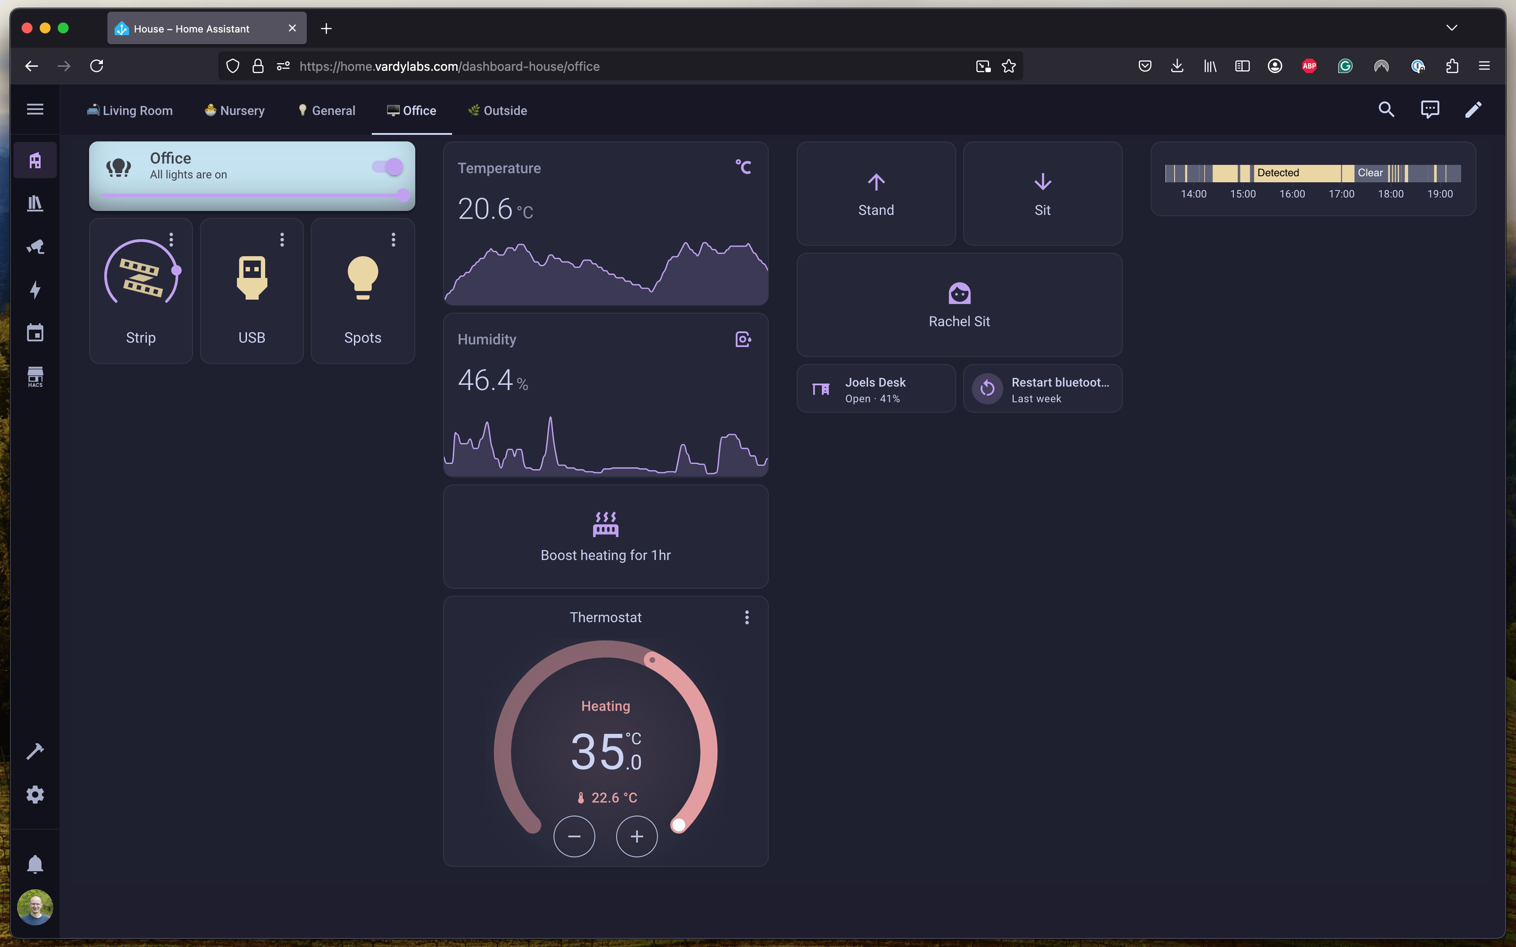
Task: Open the Calendar sidebar icon
Action: tap(35, 333)
